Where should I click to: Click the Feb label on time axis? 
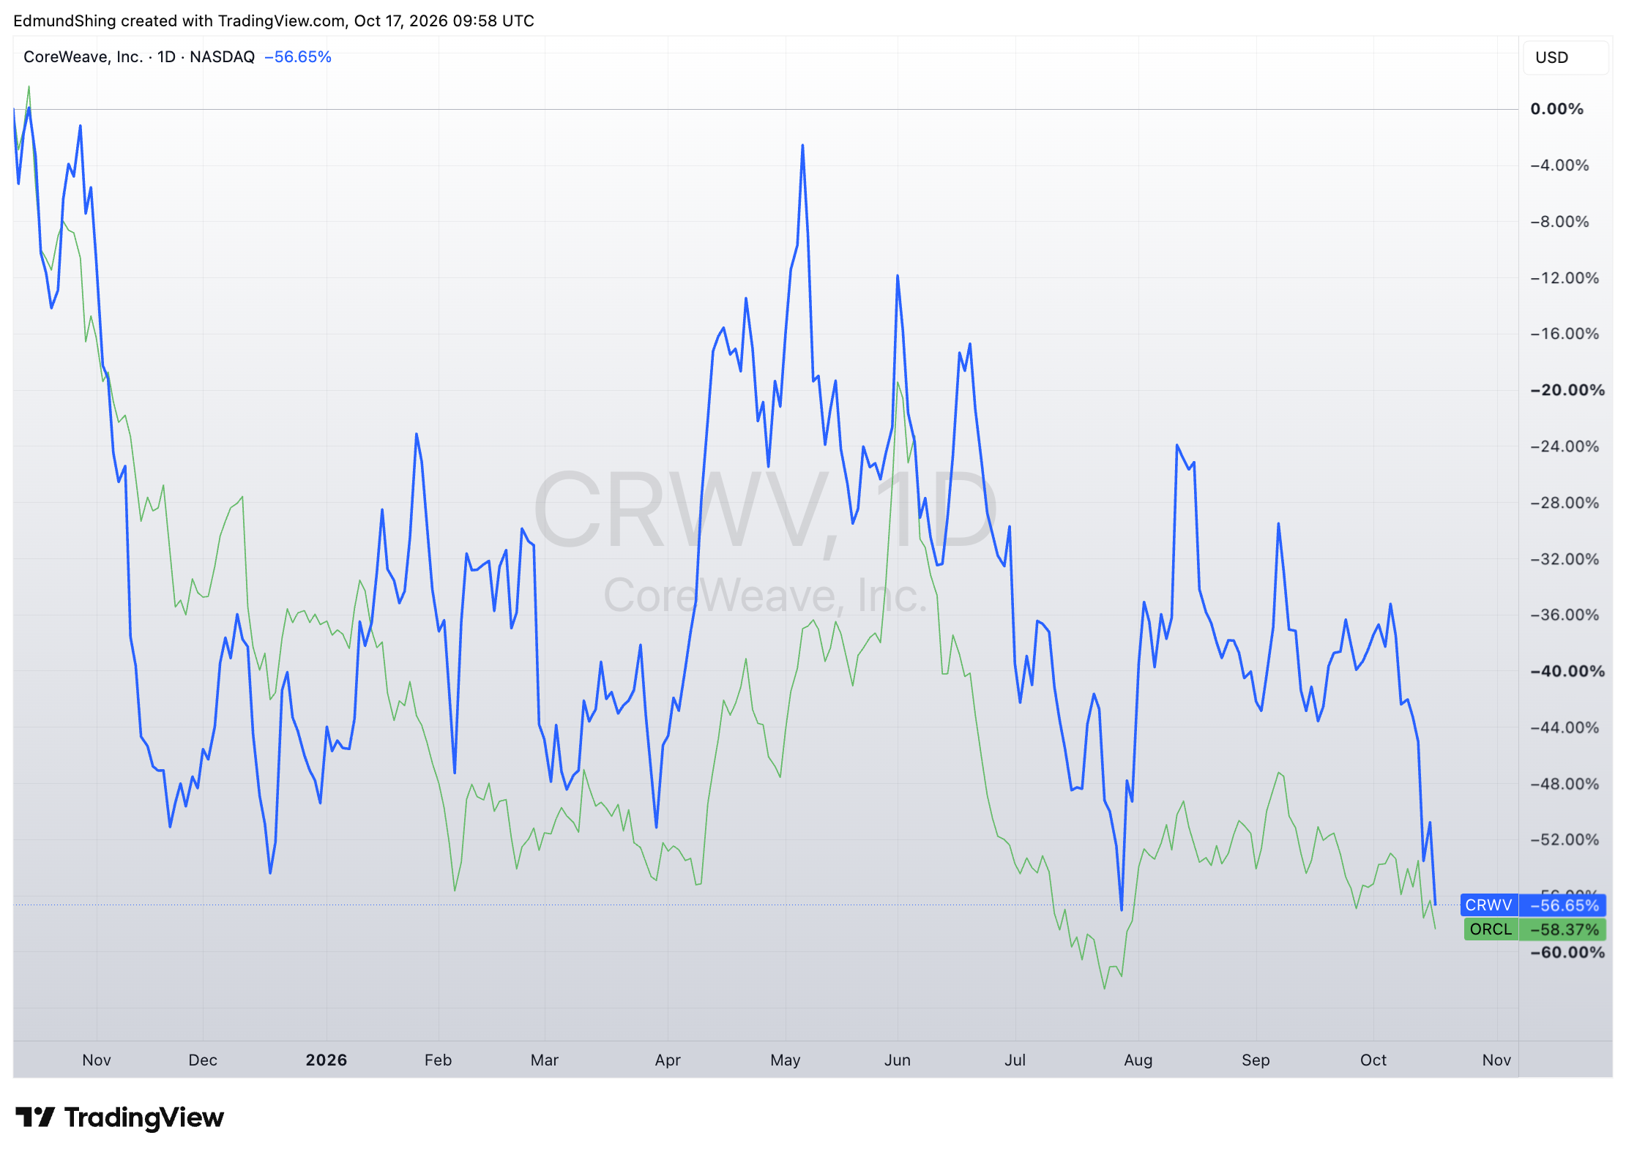coord(438,1060)
